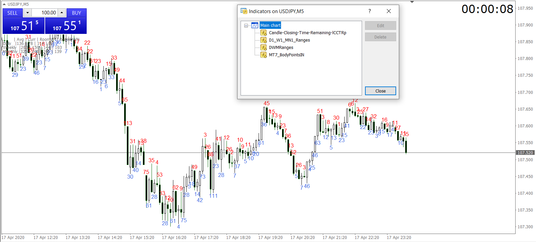
Task: Toggle the one-click trading panel arrow beside USDJPY,M5
Action: pyautogui.click(x=4, y=4)
